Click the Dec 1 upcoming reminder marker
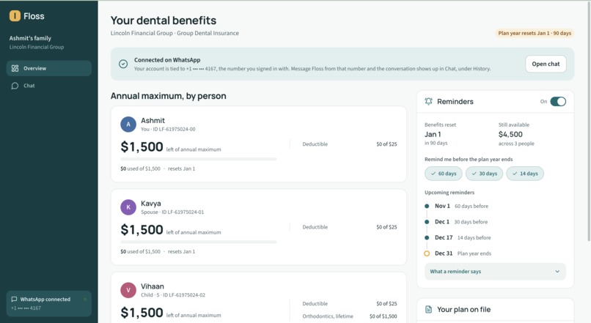Image resolution: width=591 pixels, height=323 pixels. (x=427, y=222)
